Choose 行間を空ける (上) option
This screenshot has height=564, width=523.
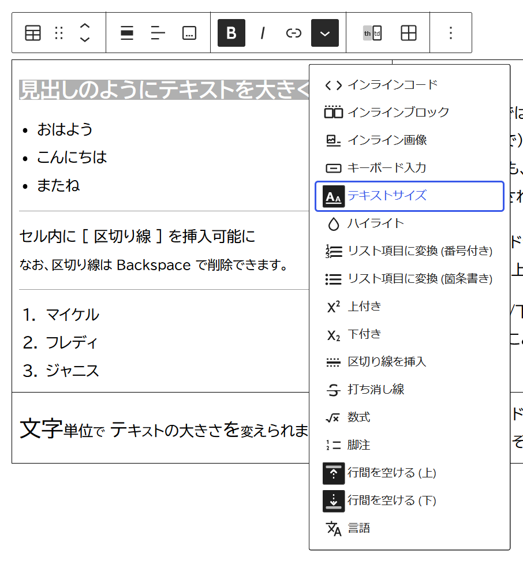[409, 473]
